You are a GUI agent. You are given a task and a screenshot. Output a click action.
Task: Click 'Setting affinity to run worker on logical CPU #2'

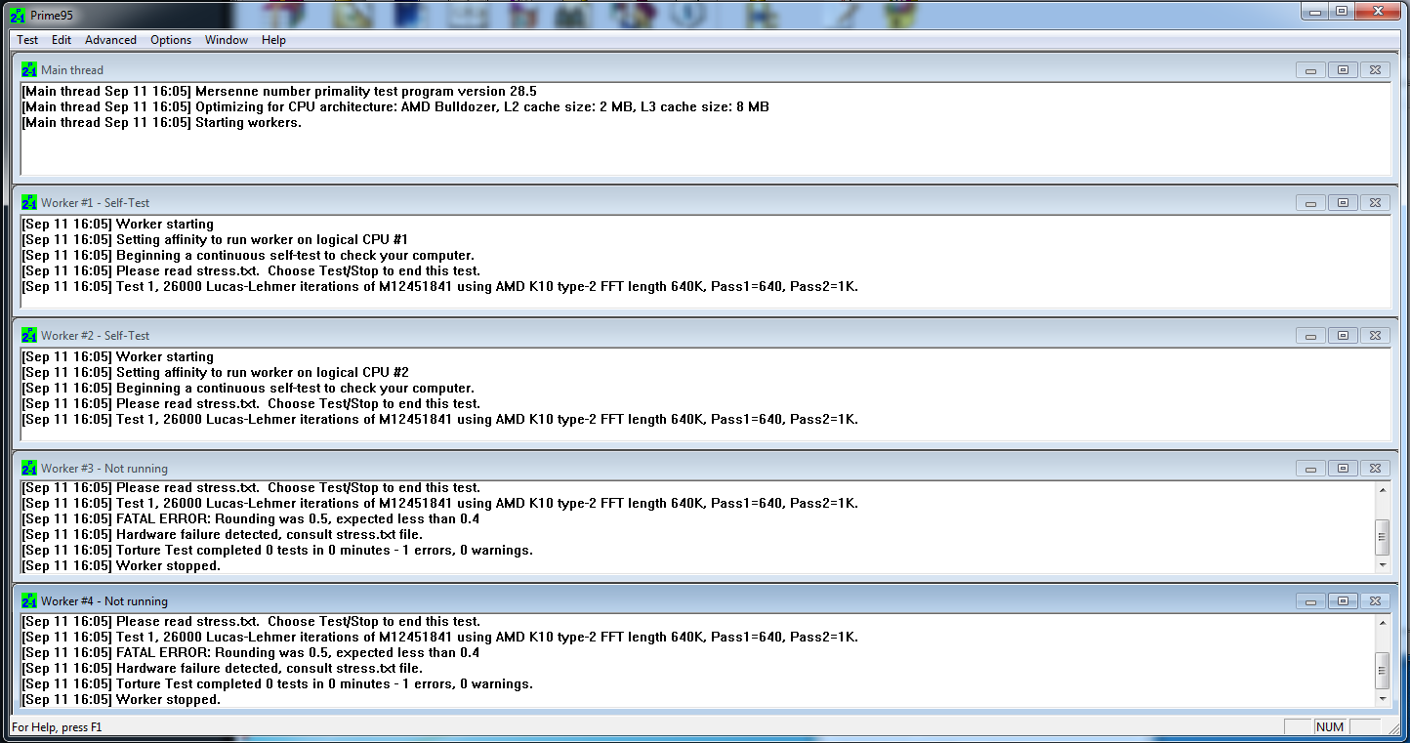215,372
